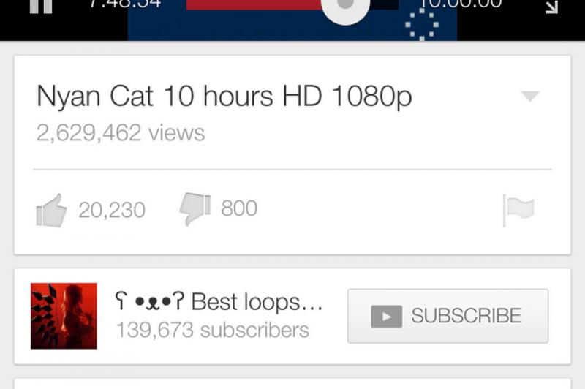Click the elapsed time display in player
This screenshot has height=389, width=585.
[125, 4]
